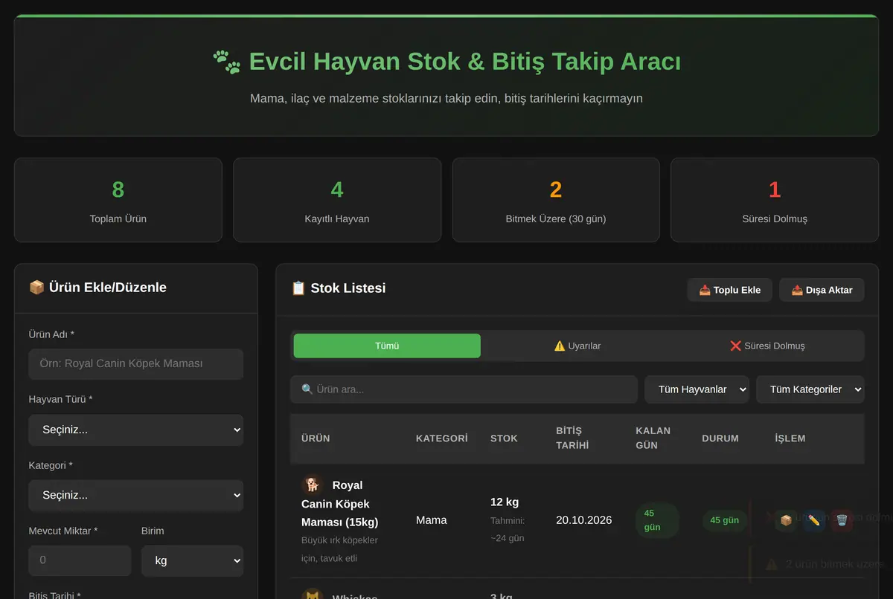
Task: Click the pencil edit icon for Royal Canin
Action: pos(814,520)
